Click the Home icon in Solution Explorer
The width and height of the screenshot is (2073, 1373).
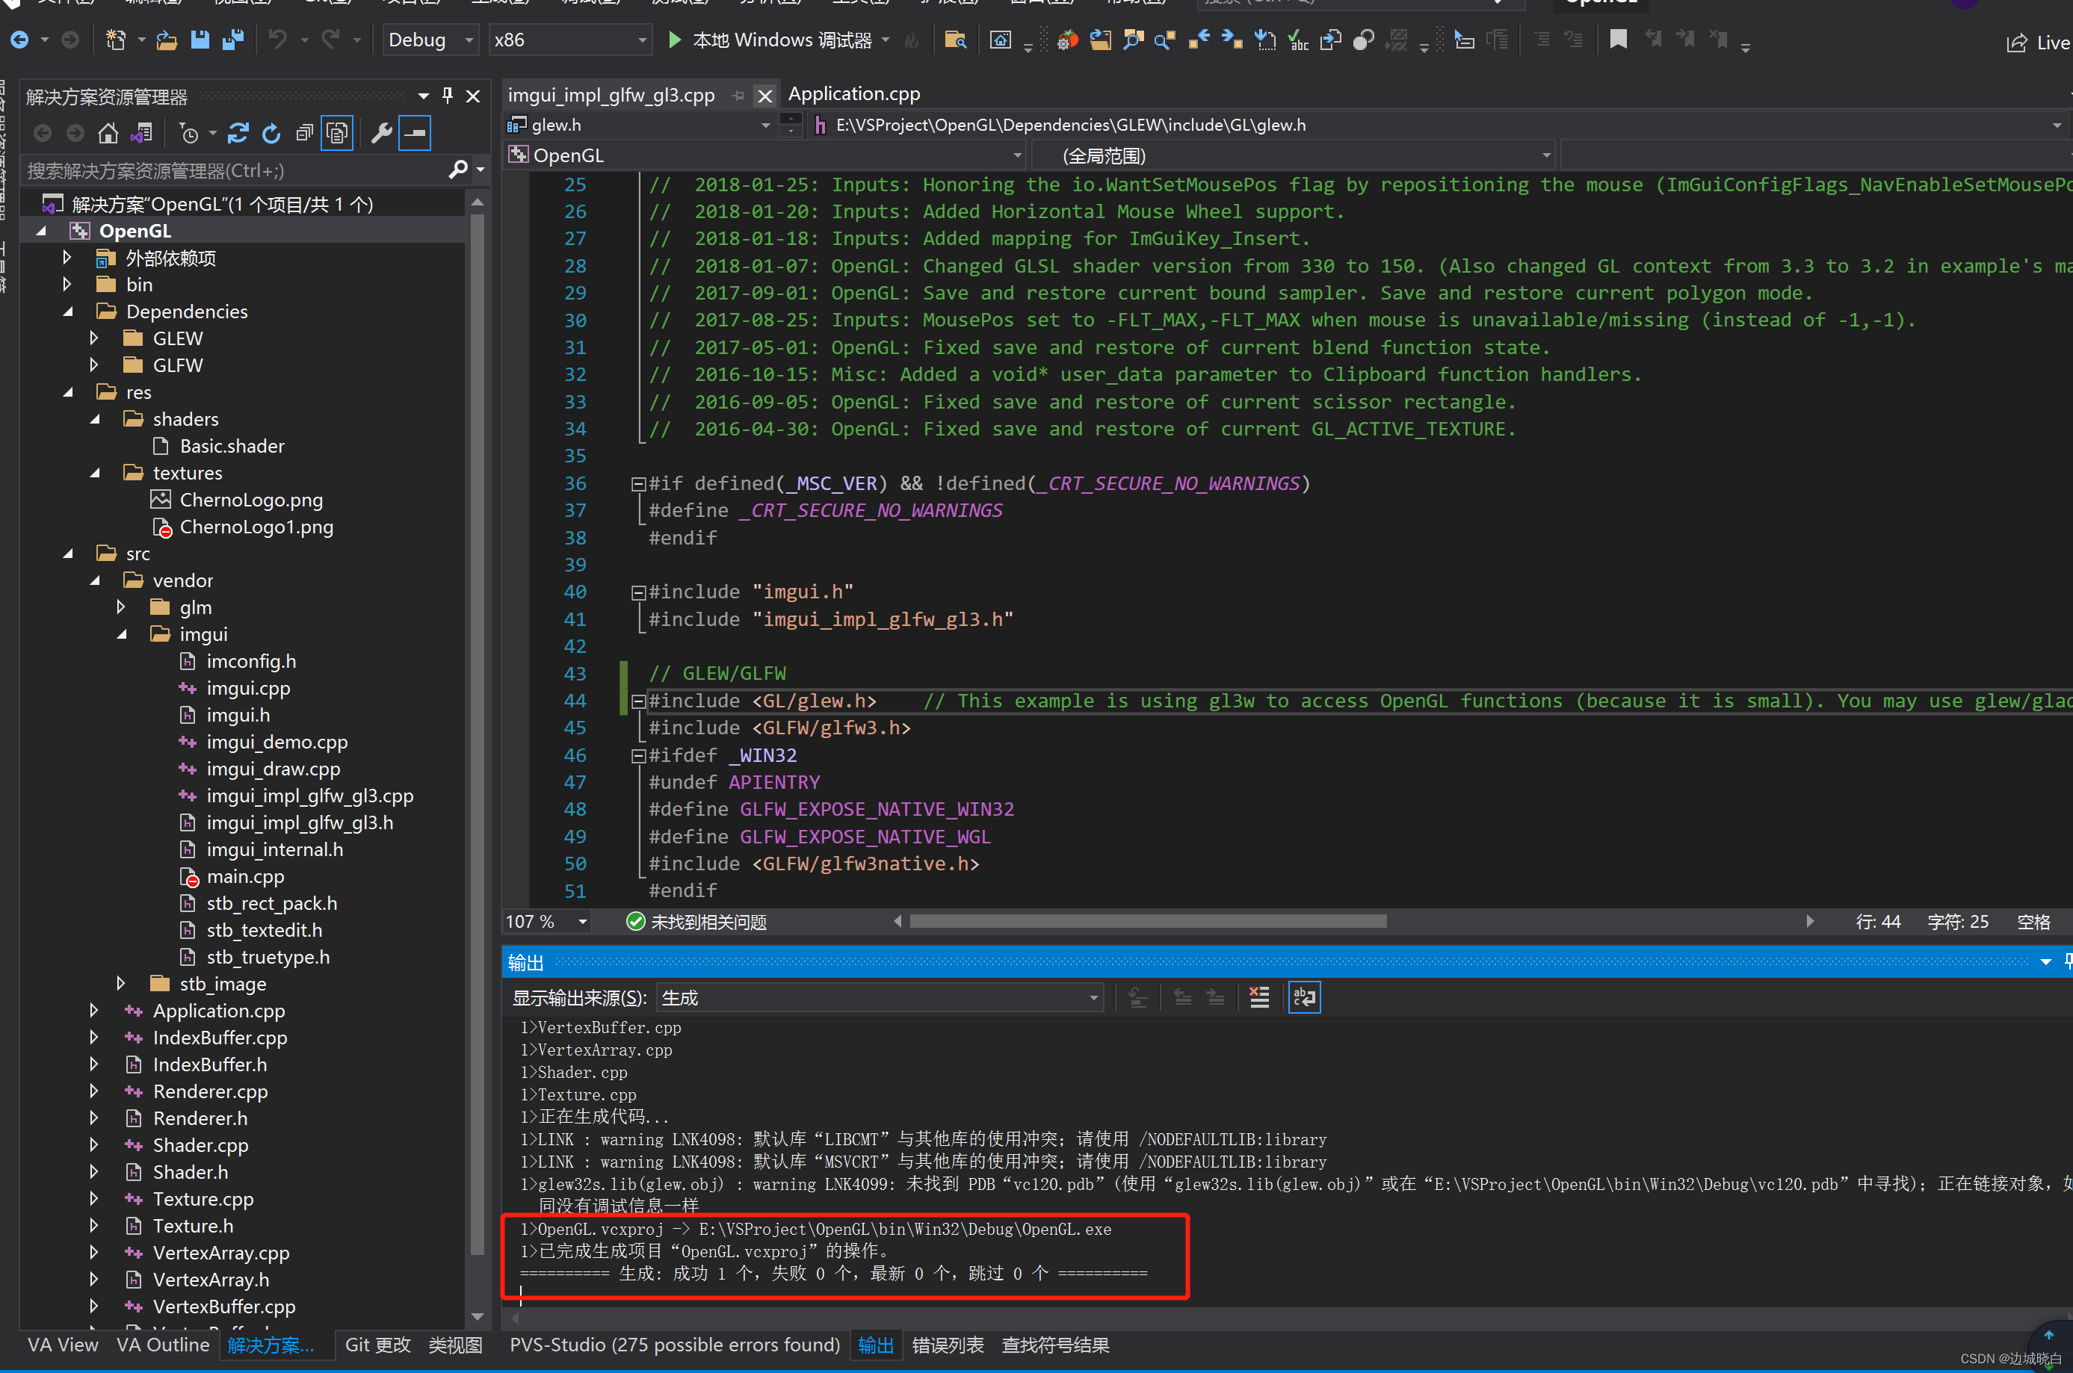pos(108,133)
